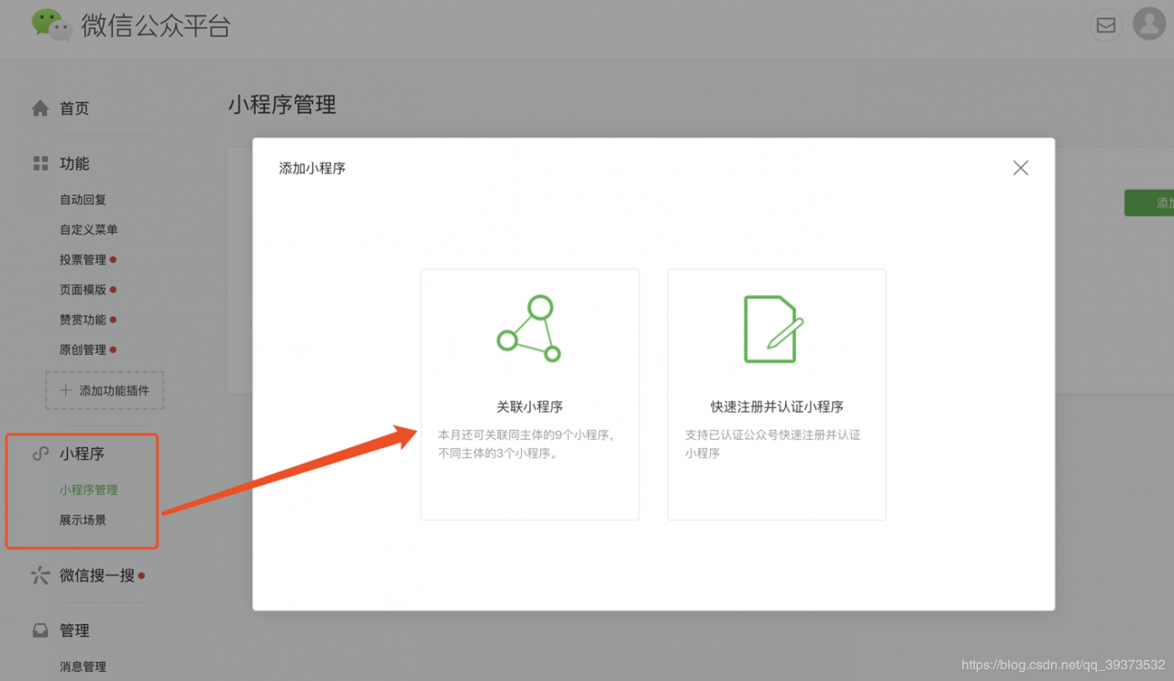Open 自定义菜单 menu item
This screenshot has width=1174, height=681.
[89, 230]
